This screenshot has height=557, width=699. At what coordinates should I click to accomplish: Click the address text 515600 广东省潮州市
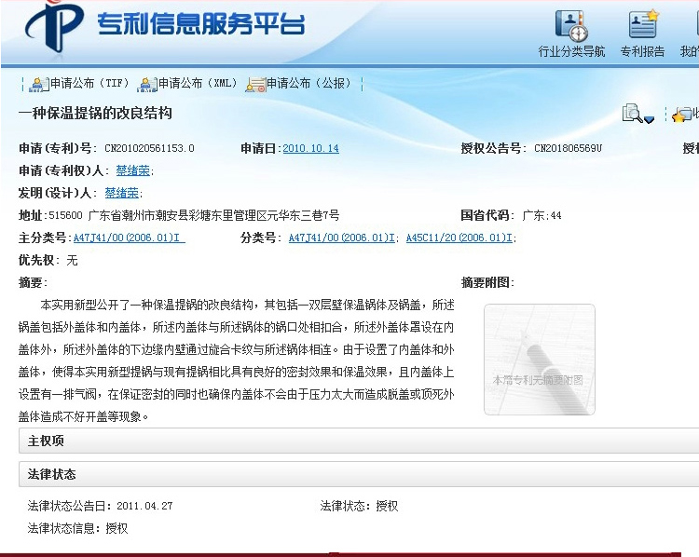194,215
